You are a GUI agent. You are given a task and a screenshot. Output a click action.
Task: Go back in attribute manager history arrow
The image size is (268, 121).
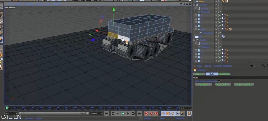(x=251, y=66)
